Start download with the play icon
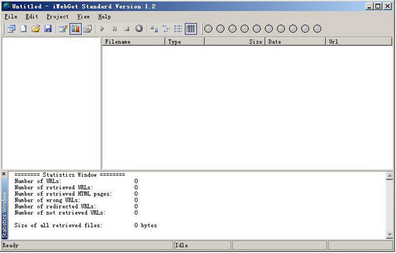Viewport: 396px width, 253px height. click(102, 29)
